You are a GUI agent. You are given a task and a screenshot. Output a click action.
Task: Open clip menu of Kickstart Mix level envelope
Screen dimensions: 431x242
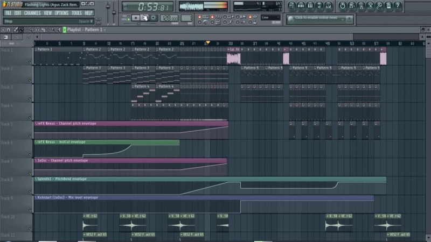click(x=36, y=197)
